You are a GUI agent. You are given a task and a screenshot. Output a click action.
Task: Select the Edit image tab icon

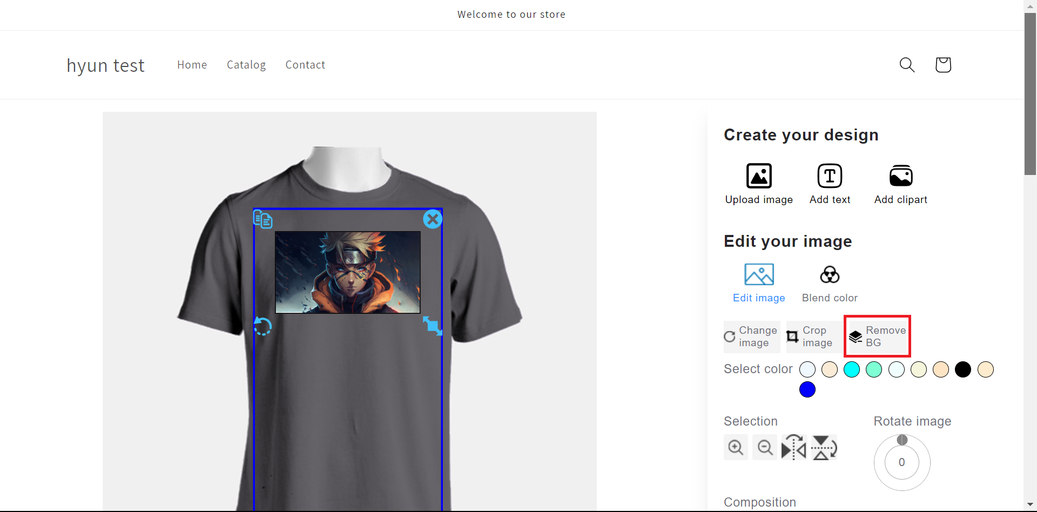tap(759, 274)
